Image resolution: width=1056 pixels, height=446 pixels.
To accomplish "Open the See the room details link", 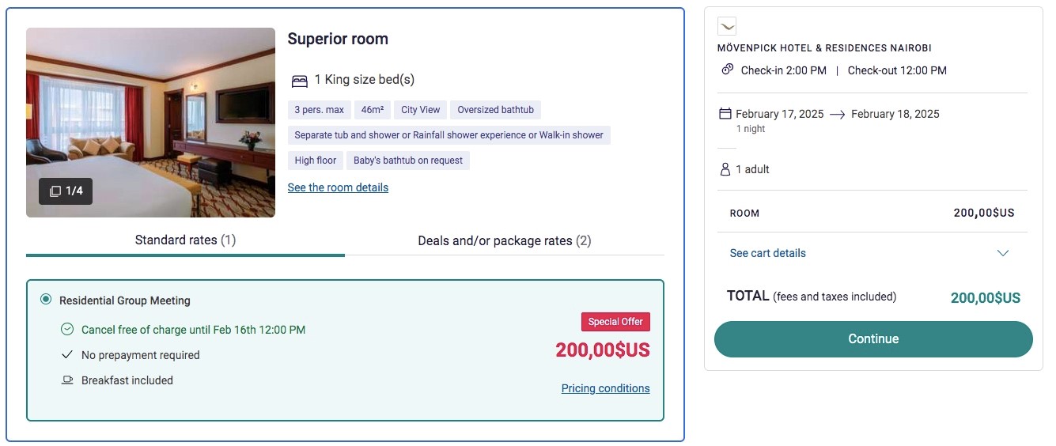I will pyautogui.click(x=338, y=187).
